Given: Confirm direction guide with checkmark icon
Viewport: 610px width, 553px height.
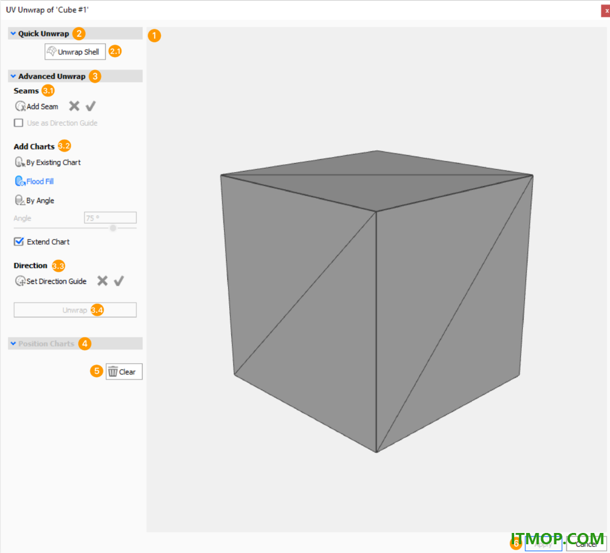Looking at the screenshot, I should pyautogui.click(x=118, y=281).
